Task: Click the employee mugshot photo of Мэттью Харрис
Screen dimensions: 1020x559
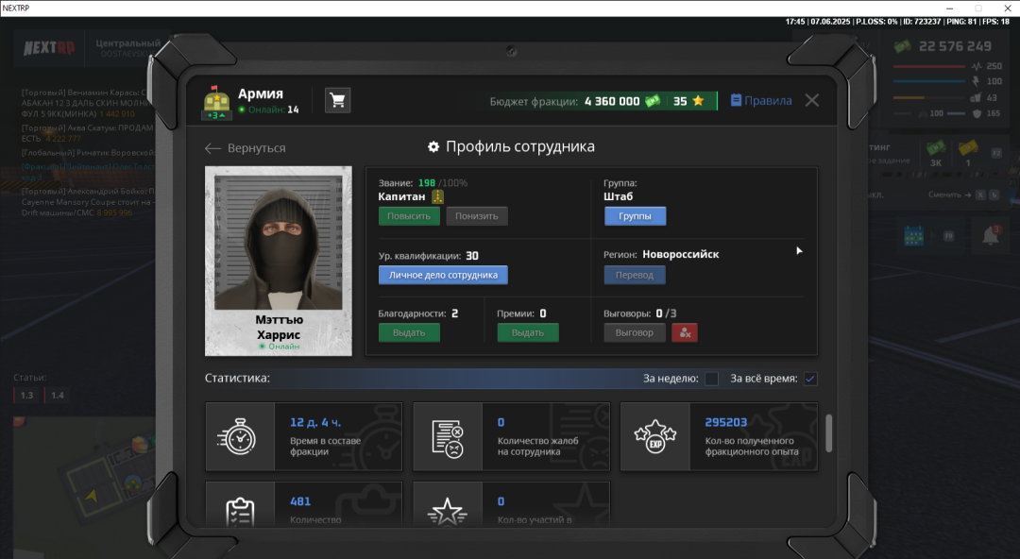Action: pyautogui.click(x=278, y=243)
